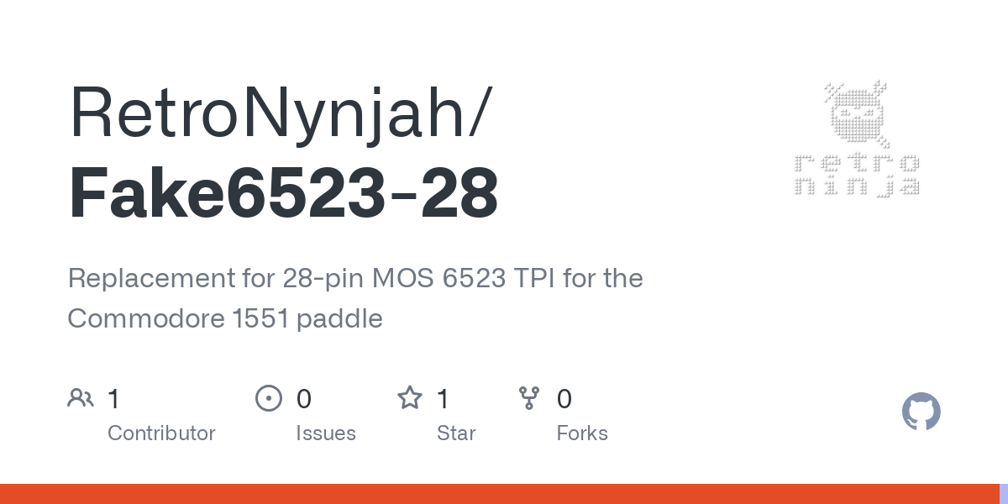
Task: Click the fork count number 0
Action: pos(564,399)
